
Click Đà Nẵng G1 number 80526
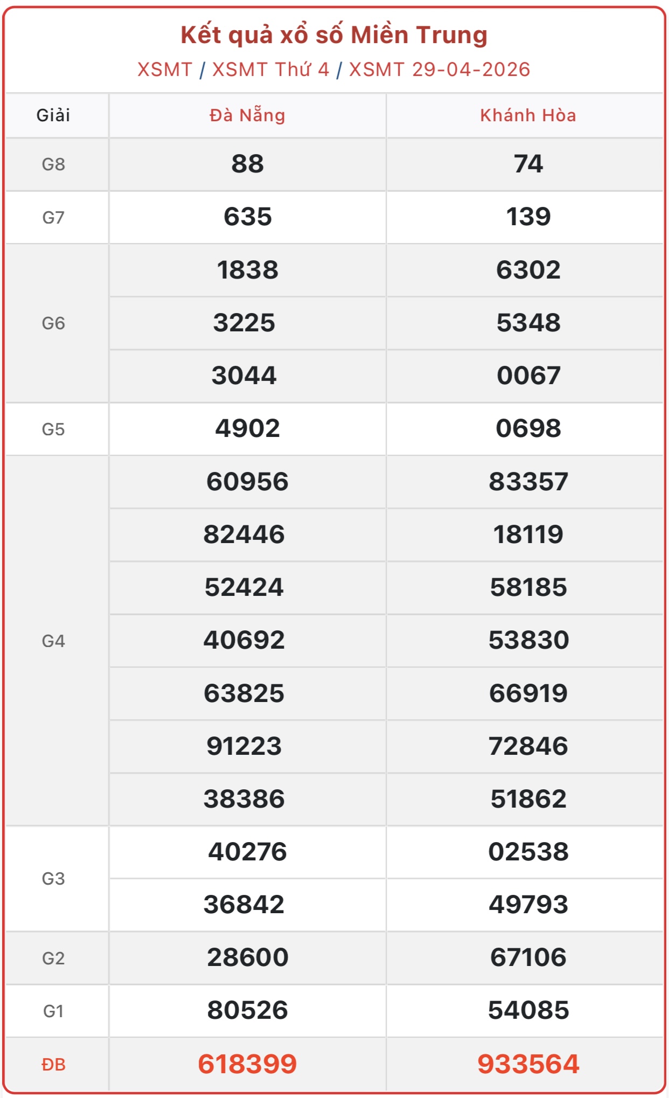[247, 1010]
